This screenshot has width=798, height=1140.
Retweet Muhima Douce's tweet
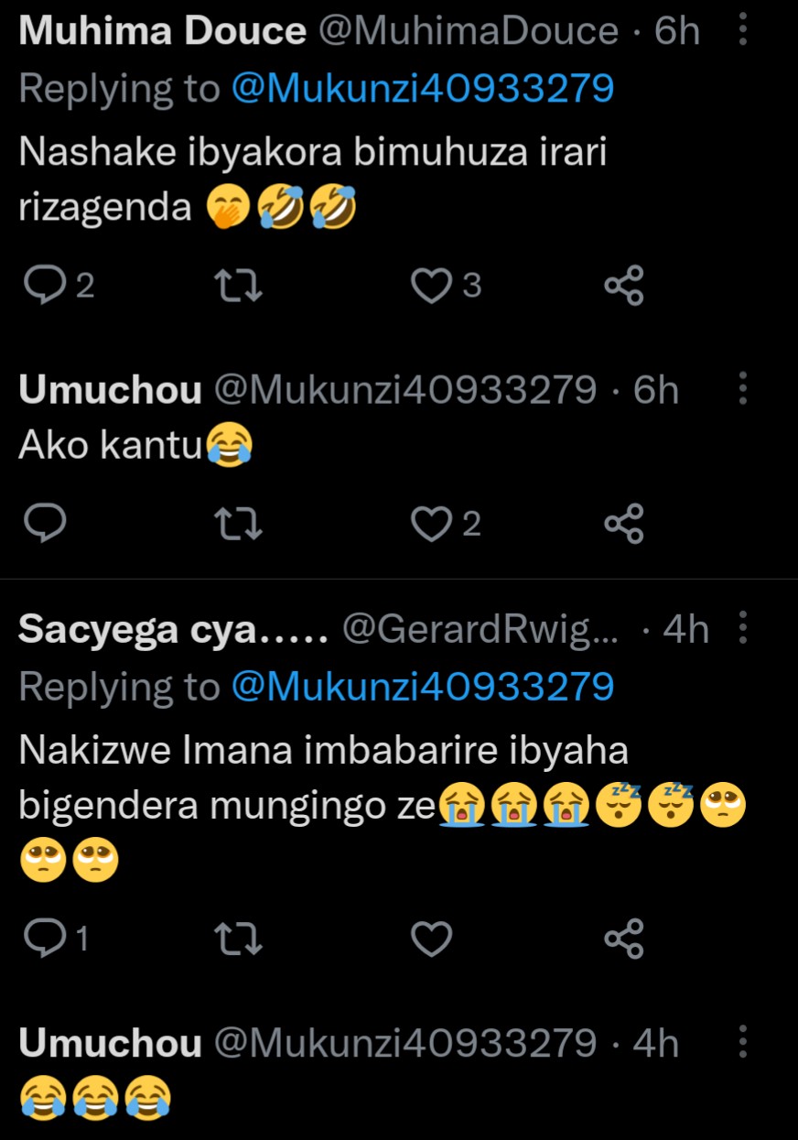[237, 287]
